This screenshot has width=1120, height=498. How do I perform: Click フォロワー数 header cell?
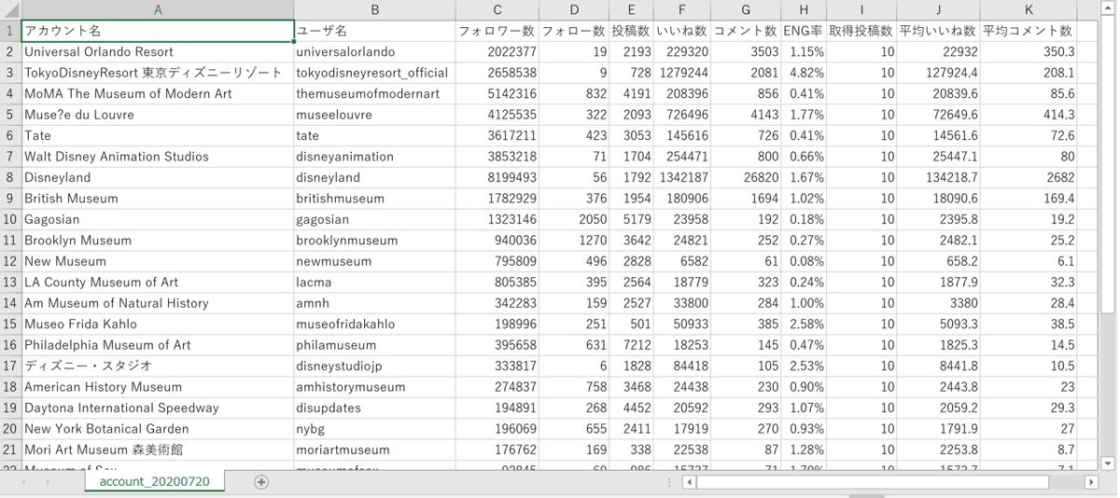[x=497, y=31]
